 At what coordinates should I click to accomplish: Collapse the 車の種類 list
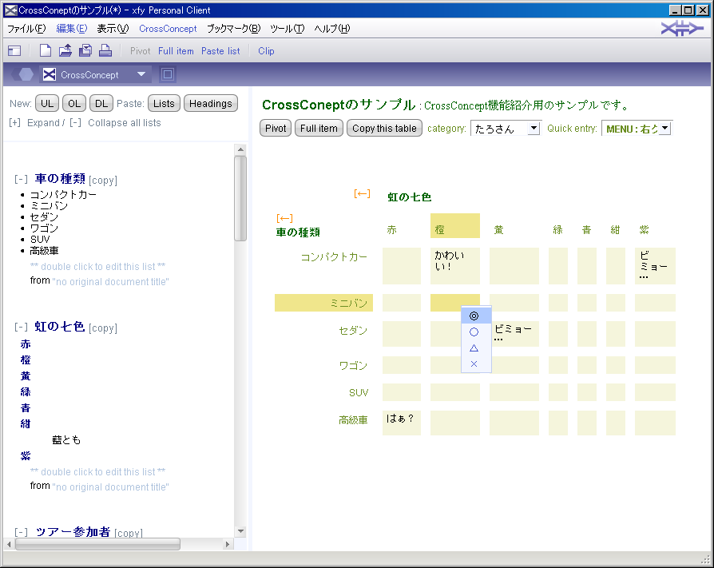21,180
